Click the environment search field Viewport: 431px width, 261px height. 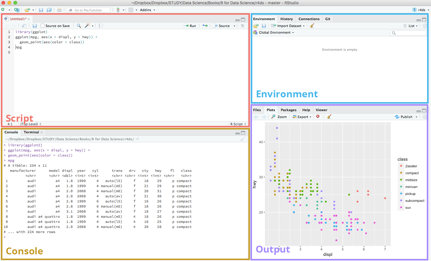[x=408, y=33]
